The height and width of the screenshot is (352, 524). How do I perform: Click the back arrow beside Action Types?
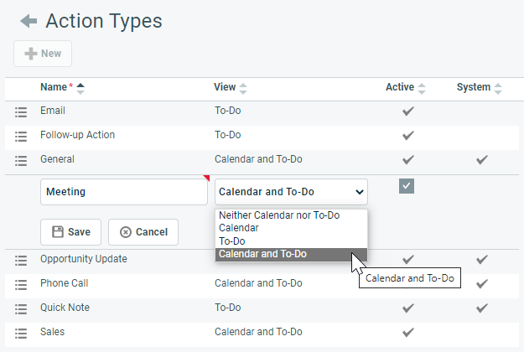coord(29,21)
